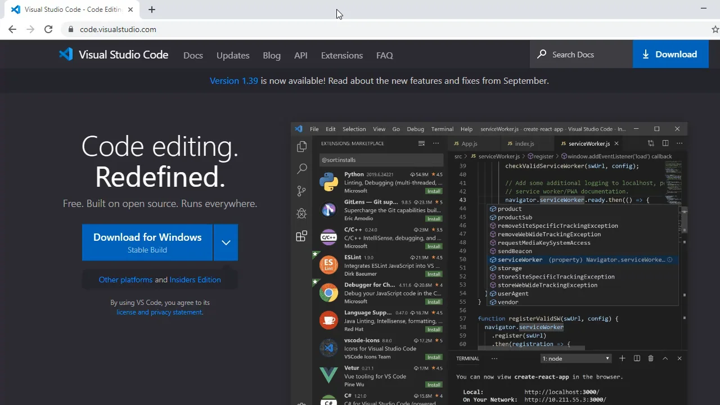
Task: Open the Version 1.39 link
Action: coord(234,80)
